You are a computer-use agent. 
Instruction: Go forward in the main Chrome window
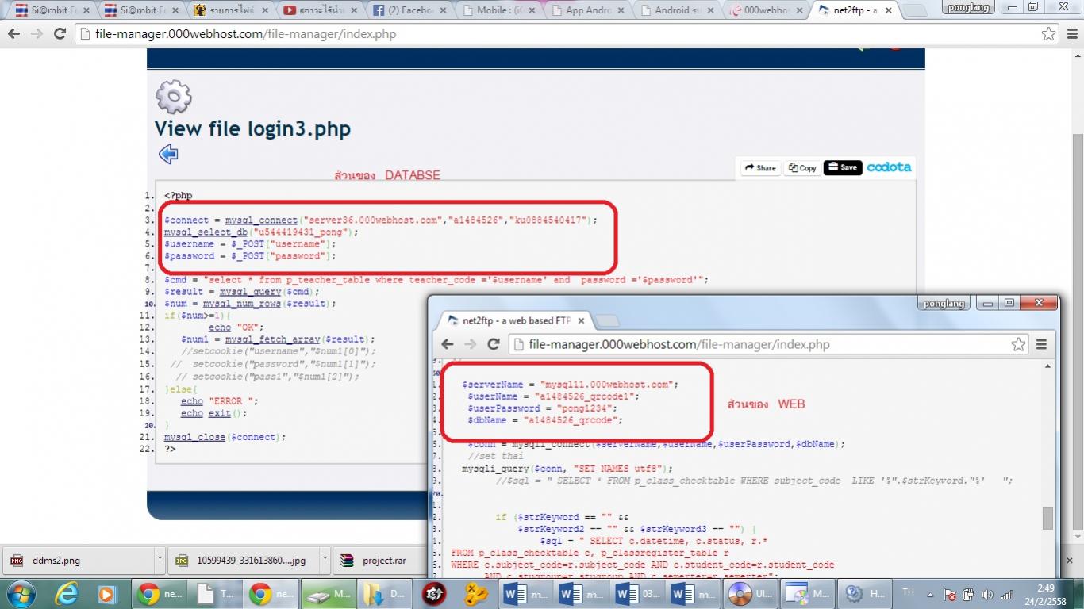pos(37,34)
